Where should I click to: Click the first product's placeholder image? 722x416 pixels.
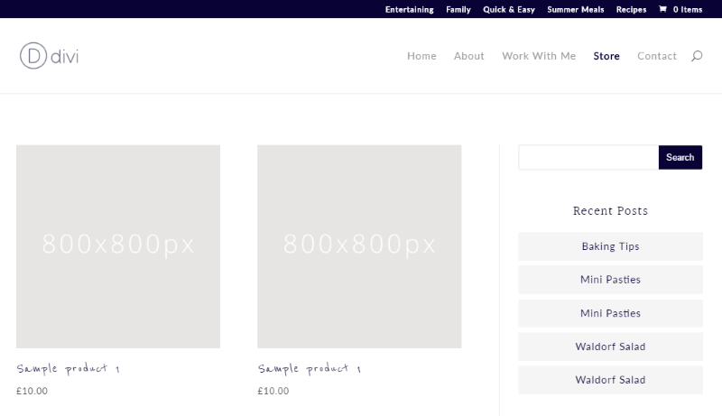point(118,246)
